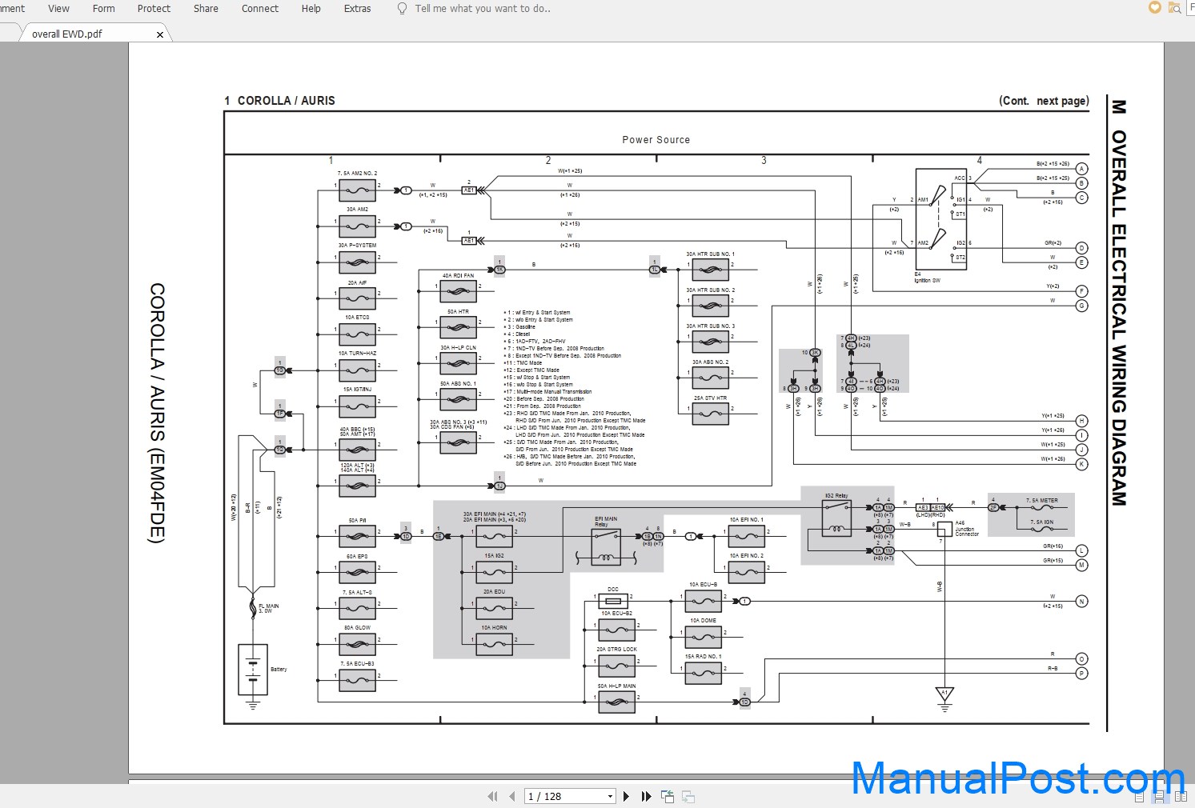
Task: Click the 60A EPS fuse label
Action: click(x=357, y=556)
